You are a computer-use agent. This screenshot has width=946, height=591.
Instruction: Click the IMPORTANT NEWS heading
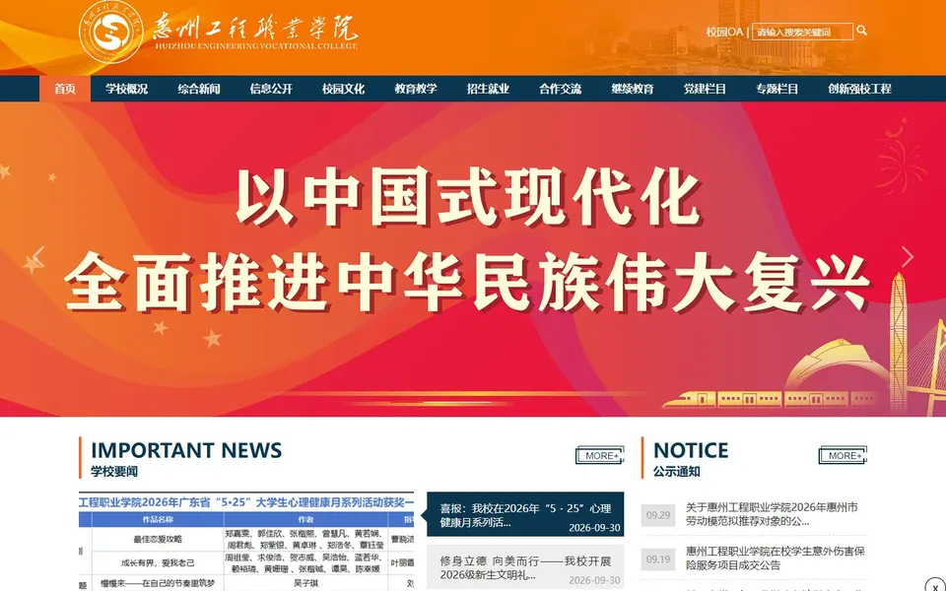pos(186,450)
